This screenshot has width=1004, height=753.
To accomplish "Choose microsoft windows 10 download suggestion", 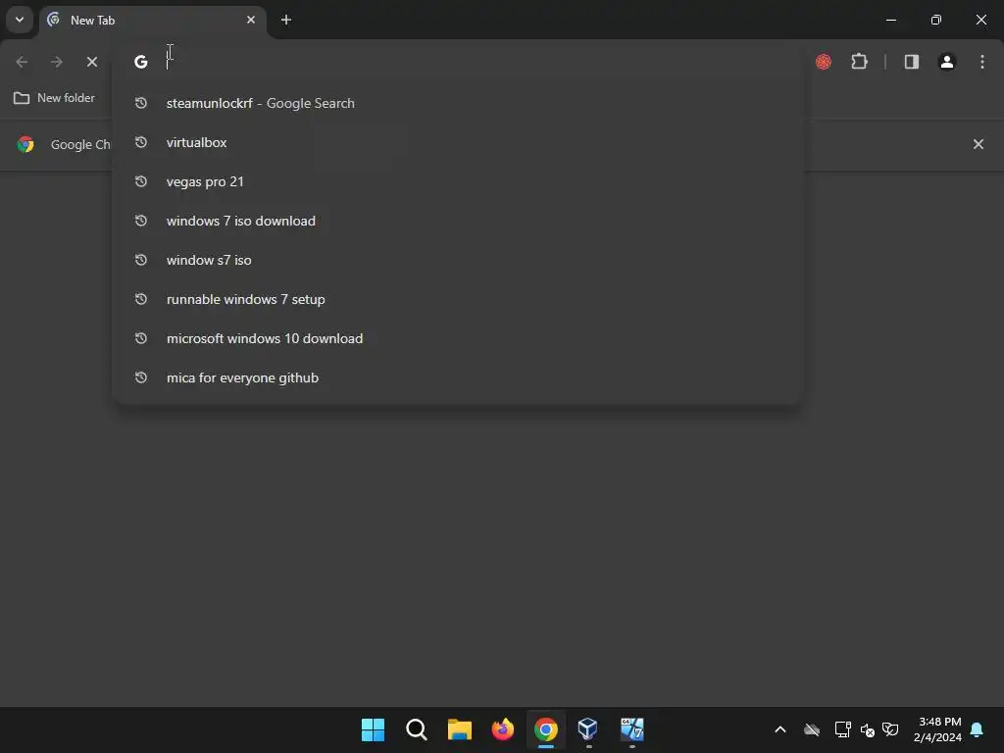I will click(457, 338).
